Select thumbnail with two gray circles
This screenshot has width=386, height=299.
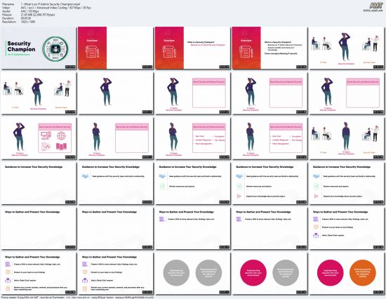point(192,274)
